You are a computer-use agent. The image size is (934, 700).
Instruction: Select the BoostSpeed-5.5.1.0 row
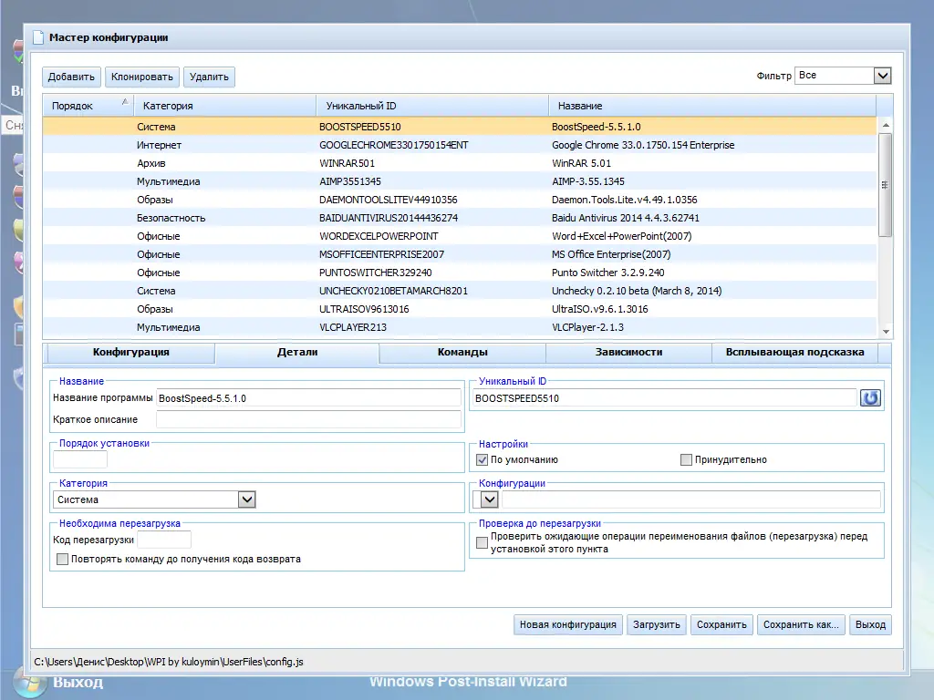click(460, 127)
